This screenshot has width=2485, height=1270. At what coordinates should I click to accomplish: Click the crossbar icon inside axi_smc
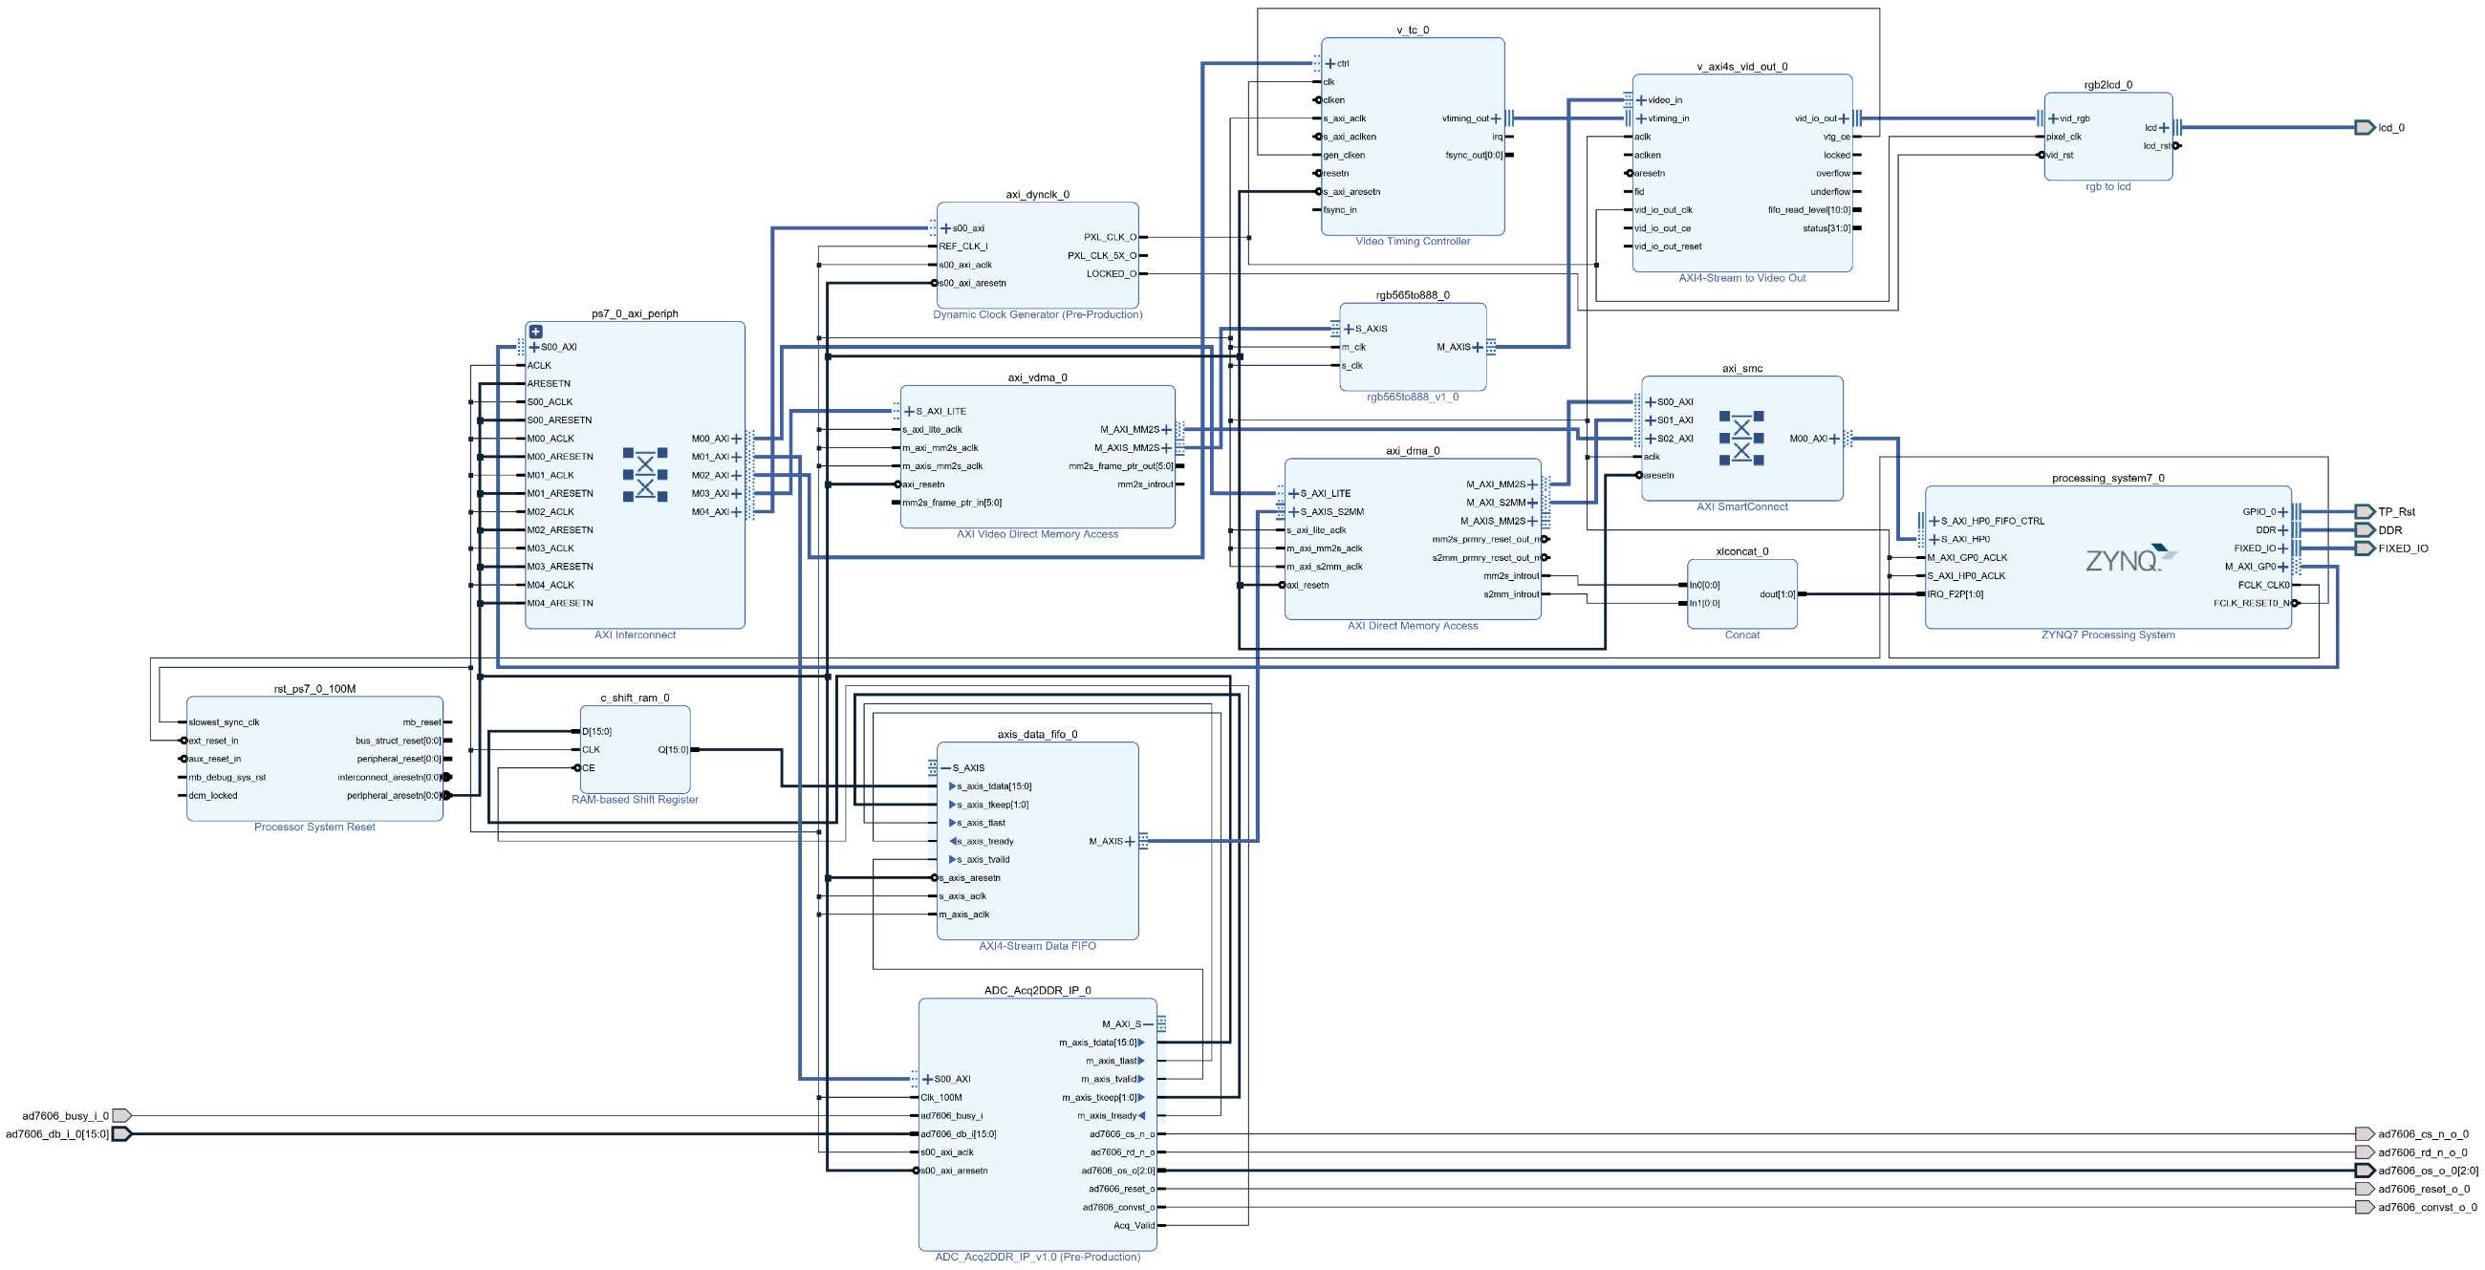pos(1741,438)
